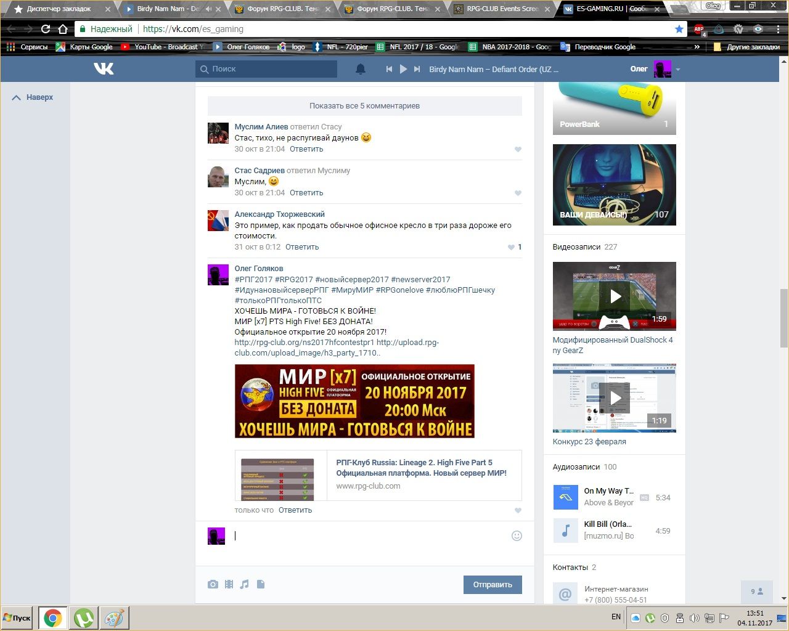Attach a video to the comment

tap(229, 584)
